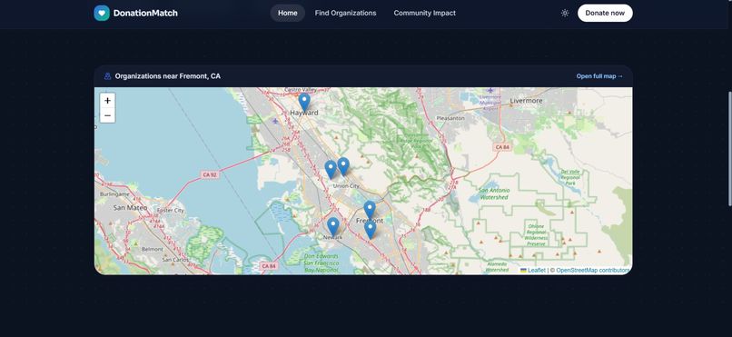Open OpenStreetMap contributors link
The image size is (732, 337).
[x=593, y=271]
